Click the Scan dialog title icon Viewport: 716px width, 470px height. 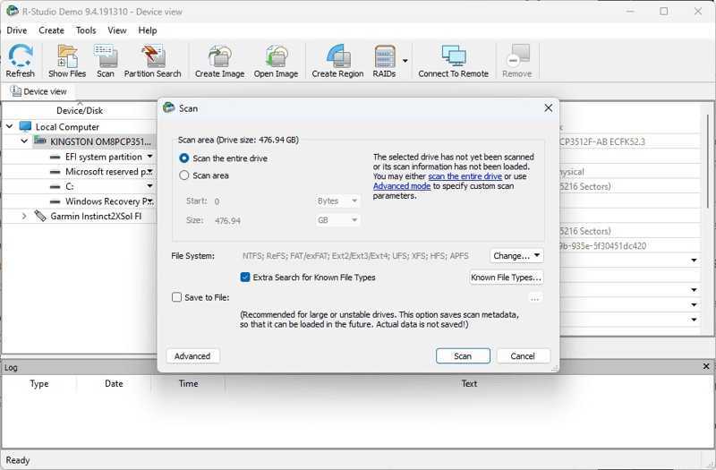pos(169,107)
